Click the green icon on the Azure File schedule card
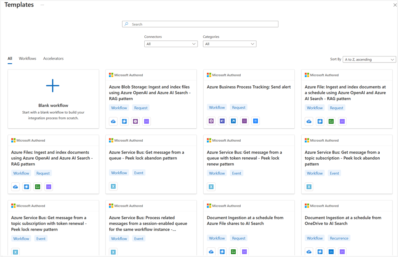Image resolution: width=398 pixels, height=257 pixels. (x=331, y=121)
